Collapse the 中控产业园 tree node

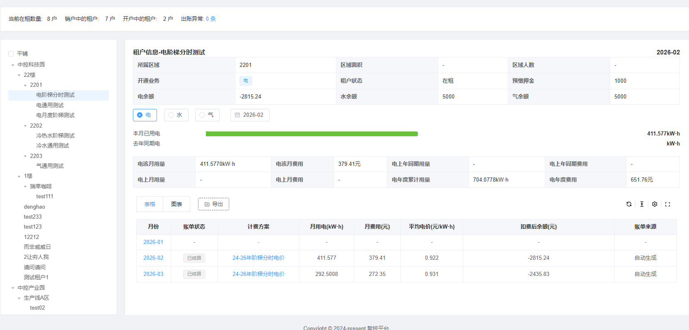point(13,288)
